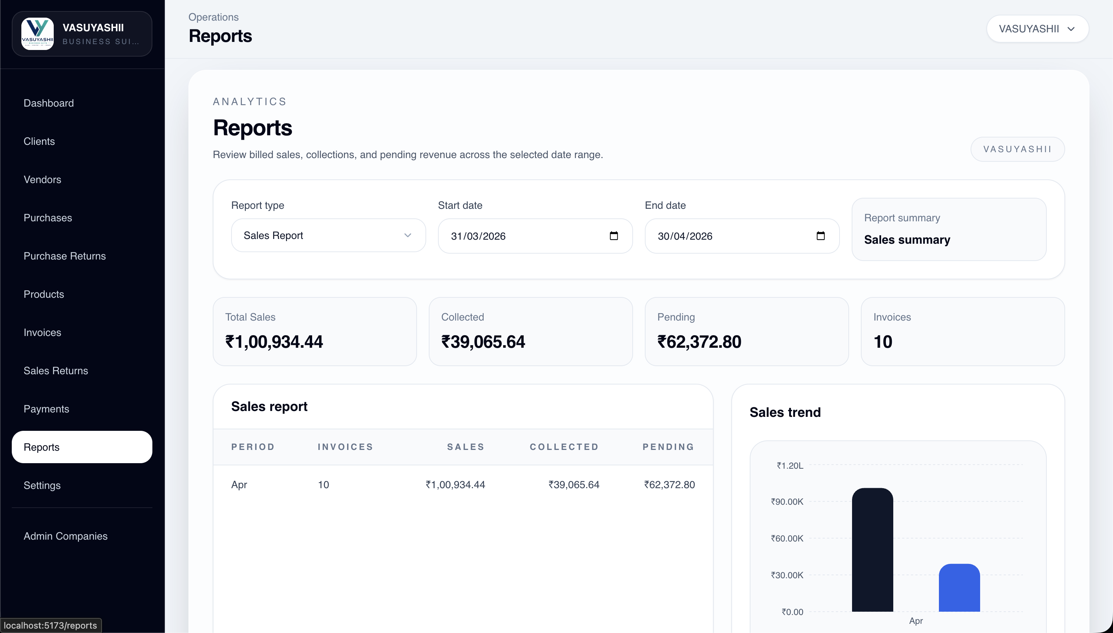Click the SALES column header
Image resolution: width=1113 pixels, height=633 pixels.
pyautogui.click(x=466, y=447)
